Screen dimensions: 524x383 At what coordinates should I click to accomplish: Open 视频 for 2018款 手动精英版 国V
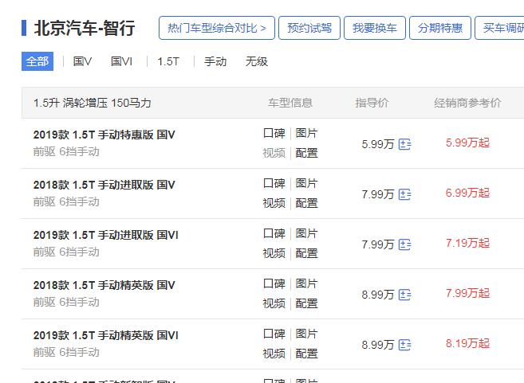pyautogui.click(x=274, y=303)
